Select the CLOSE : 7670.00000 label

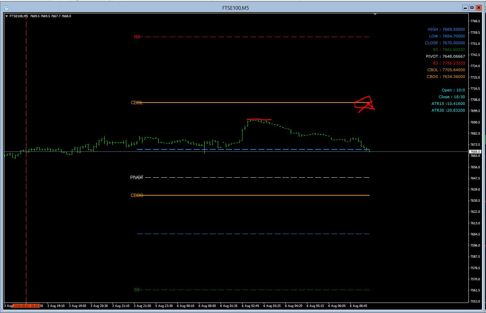pyautogui.click(x=445, y=43)
